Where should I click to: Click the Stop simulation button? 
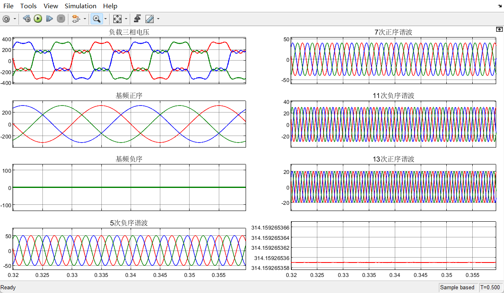pos(61,19)
